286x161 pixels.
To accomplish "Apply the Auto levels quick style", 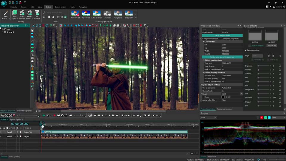I will point(86,14).
